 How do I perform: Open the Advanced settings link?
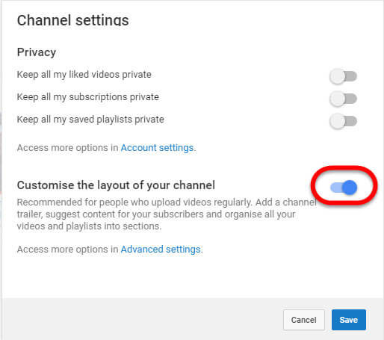pyautogui.click(x=161, y=249)
